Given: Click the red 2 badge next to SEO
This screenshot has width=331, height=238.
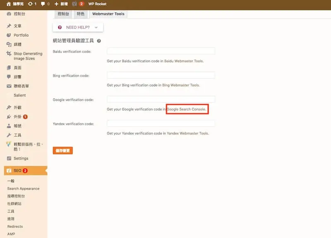Looking at the screenshot, I should pos(25,171).
